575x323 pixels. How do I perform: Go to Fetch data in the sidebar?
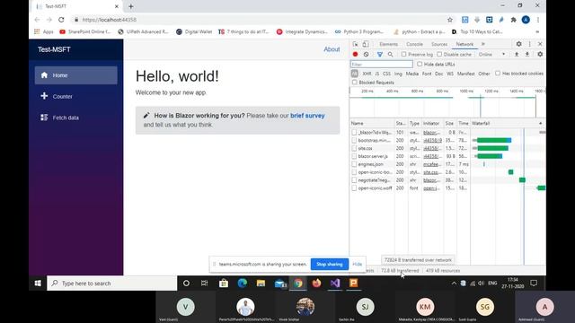[75, 118]
